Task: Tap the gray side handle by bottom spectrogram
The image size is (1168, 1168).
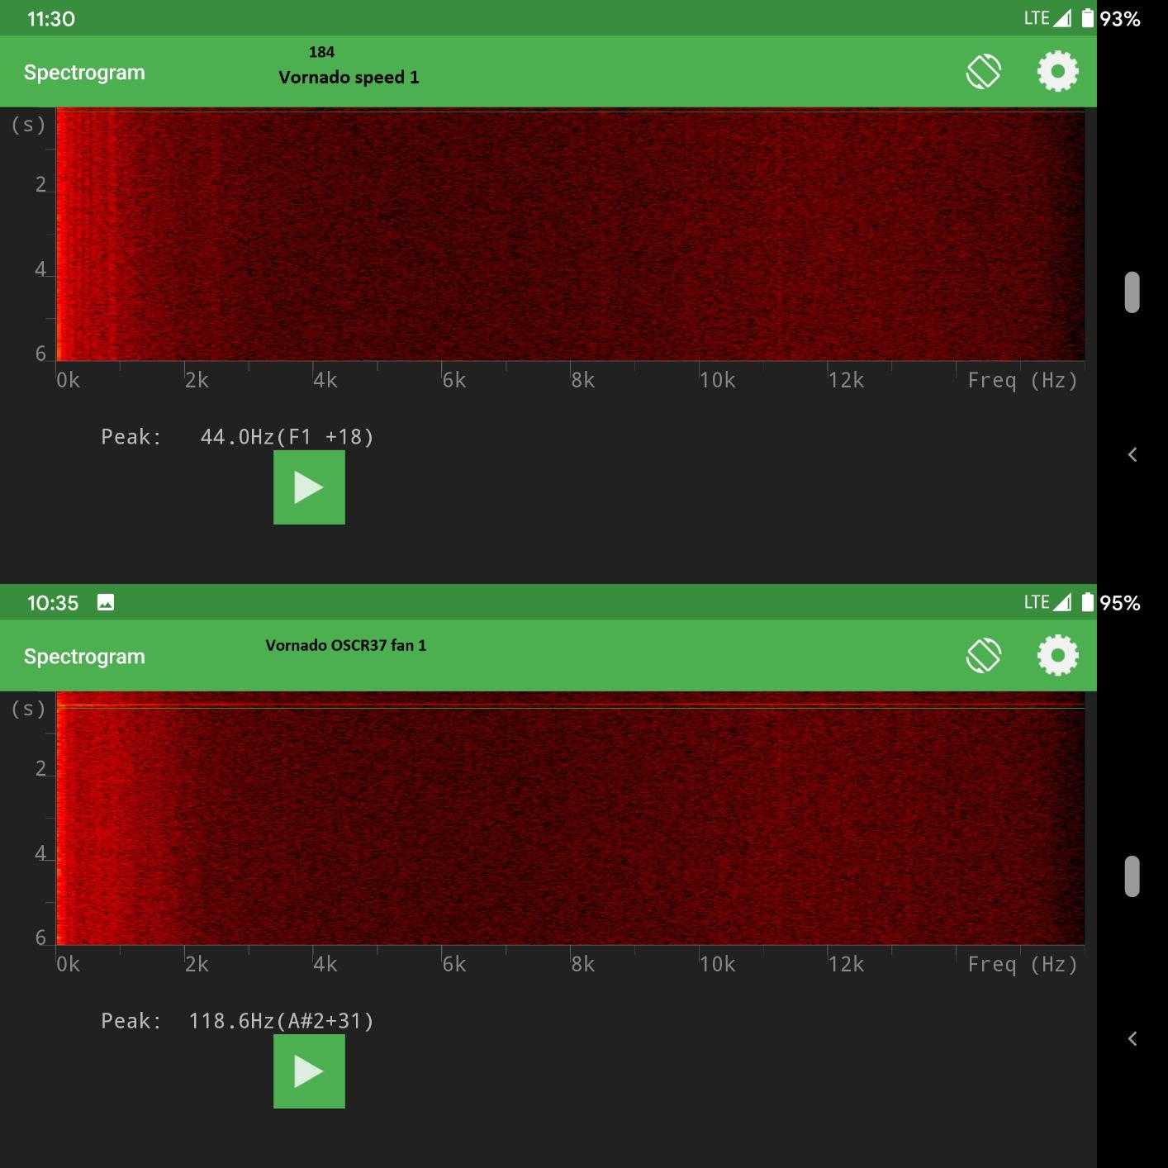Action: click(x=1132, y=876)
